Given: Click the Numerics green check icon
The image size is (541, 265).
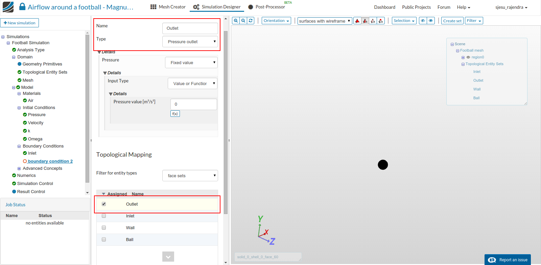Looking at the screenshot, I should tap(14, 175).
